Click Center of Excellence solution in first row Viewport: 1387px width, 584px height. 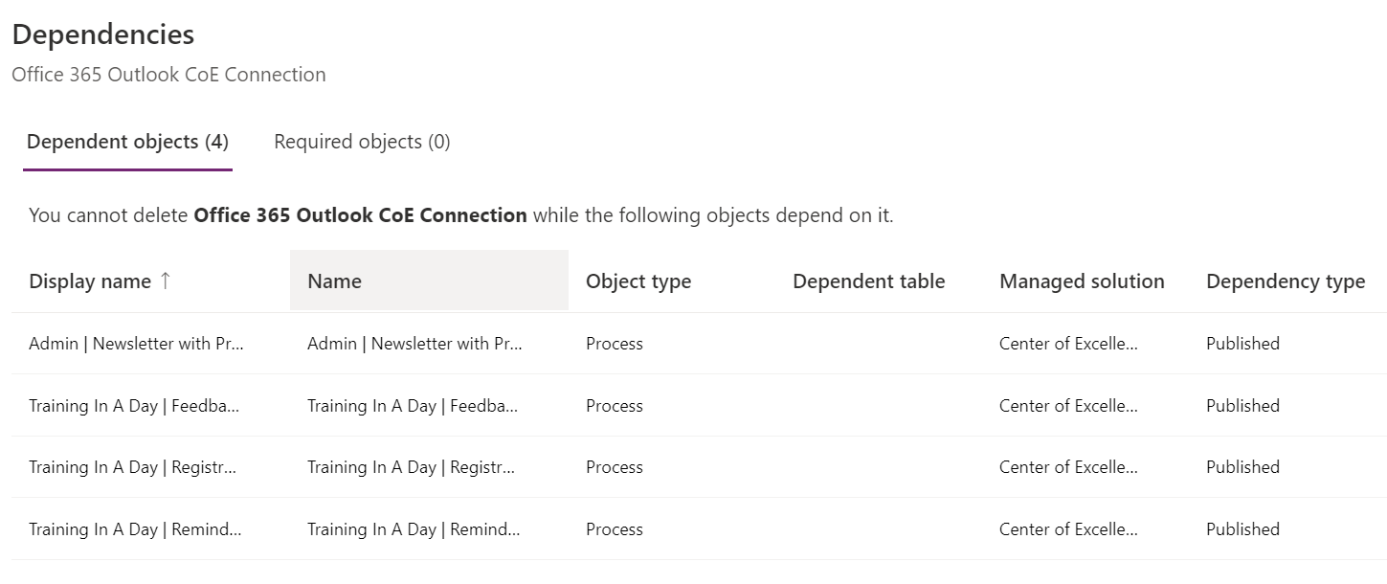pos(1069,343)
